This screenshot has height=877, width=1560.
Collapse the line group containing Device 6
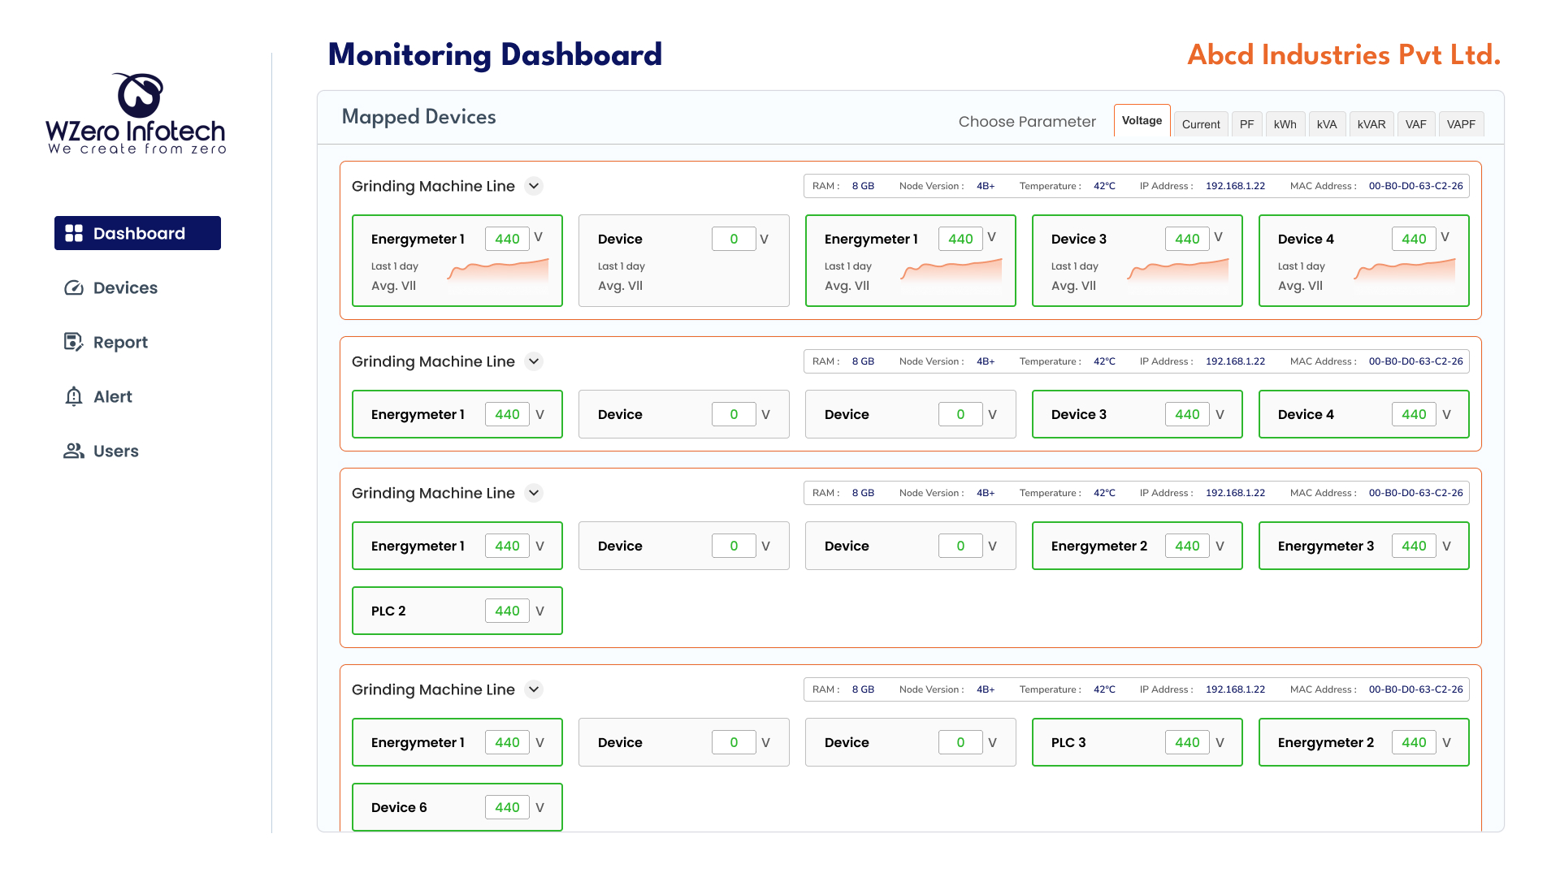click(x=534, y=689)
